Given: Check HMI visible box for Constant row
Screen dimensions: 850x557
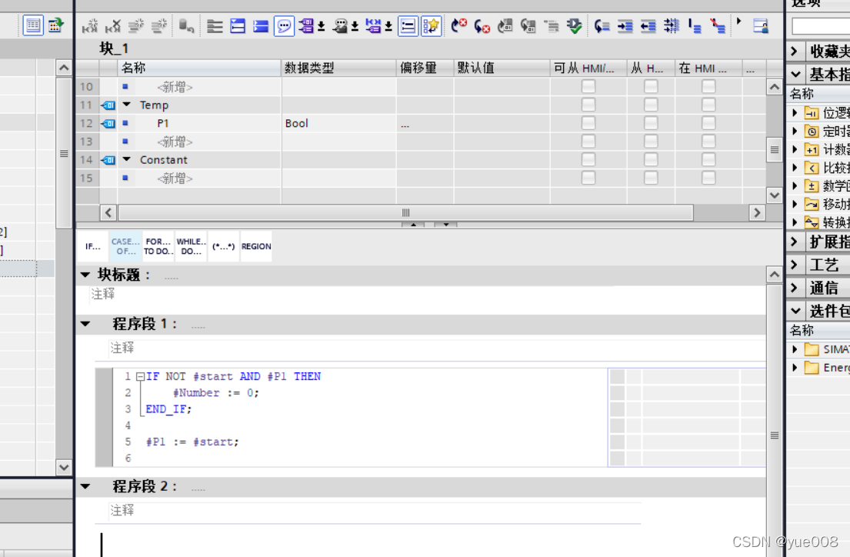Looking at the screenshot, I should [708, 159].
